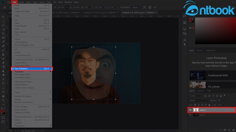Viewport: 236px width, 132px height.
Task: Select the Eraser tool
Action: click(3, 63)
